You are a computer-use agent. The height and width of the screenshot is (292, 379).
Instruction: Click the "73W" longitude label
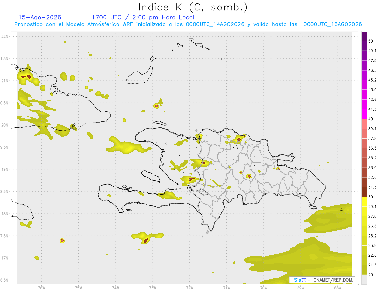[153, 288]
